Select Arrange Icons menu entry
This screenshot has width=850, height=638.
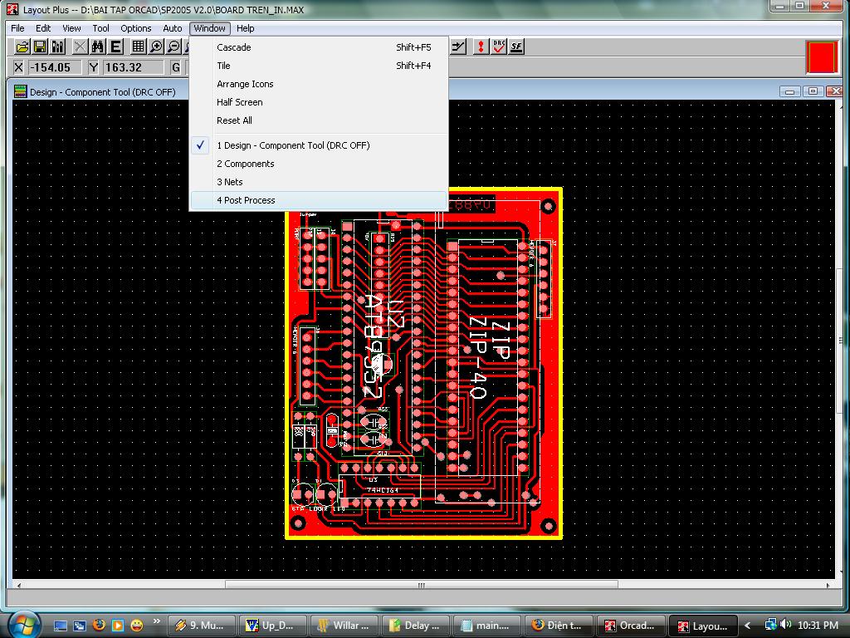tap(319, 84)
